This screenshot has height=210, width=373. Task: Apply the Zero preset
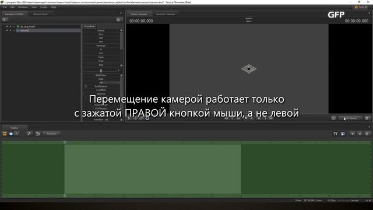(x=101, y=34)
